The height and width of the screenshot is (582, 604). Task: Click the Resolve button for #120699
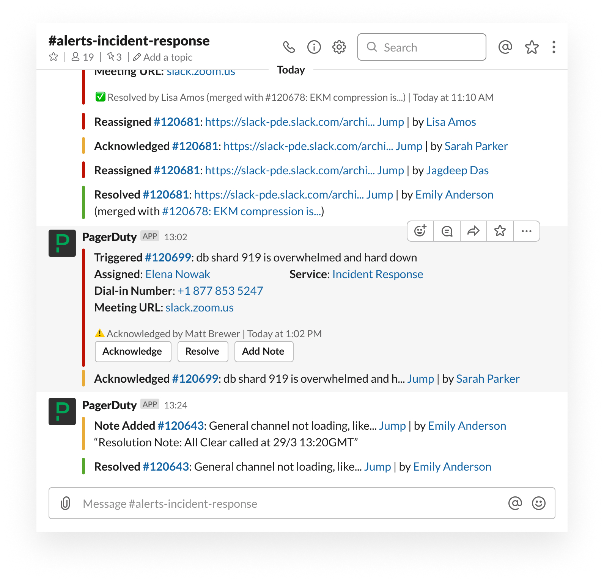(203, 351)
